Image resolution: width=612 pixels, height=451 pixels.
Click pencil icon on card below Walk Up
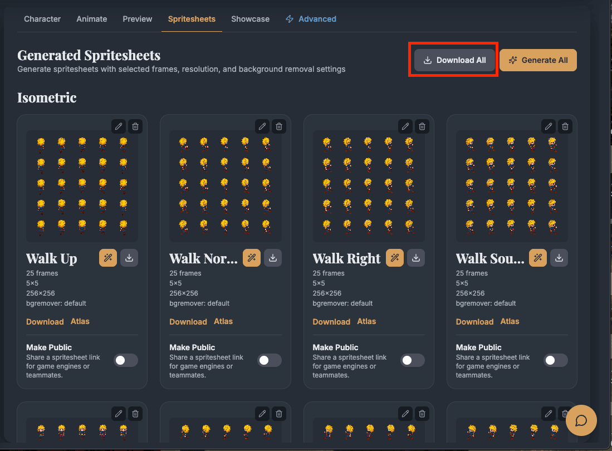pyautogui.click(x=119, y=414)
